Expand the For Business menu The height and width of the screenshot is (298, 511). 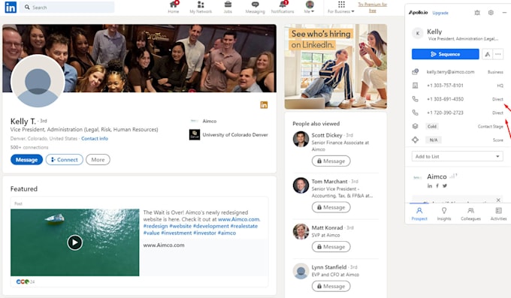(341, 8)
